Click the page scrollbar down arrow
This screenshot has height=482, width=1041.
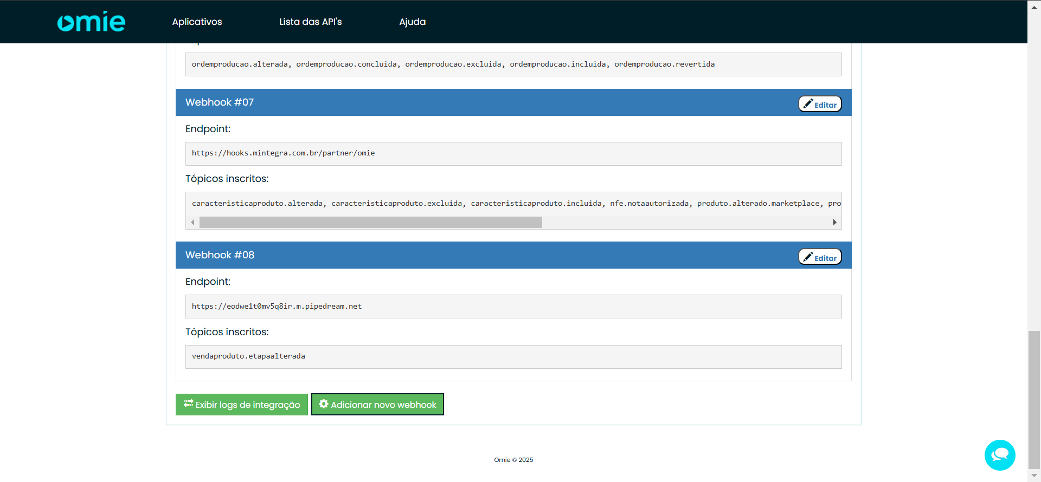1034,476
